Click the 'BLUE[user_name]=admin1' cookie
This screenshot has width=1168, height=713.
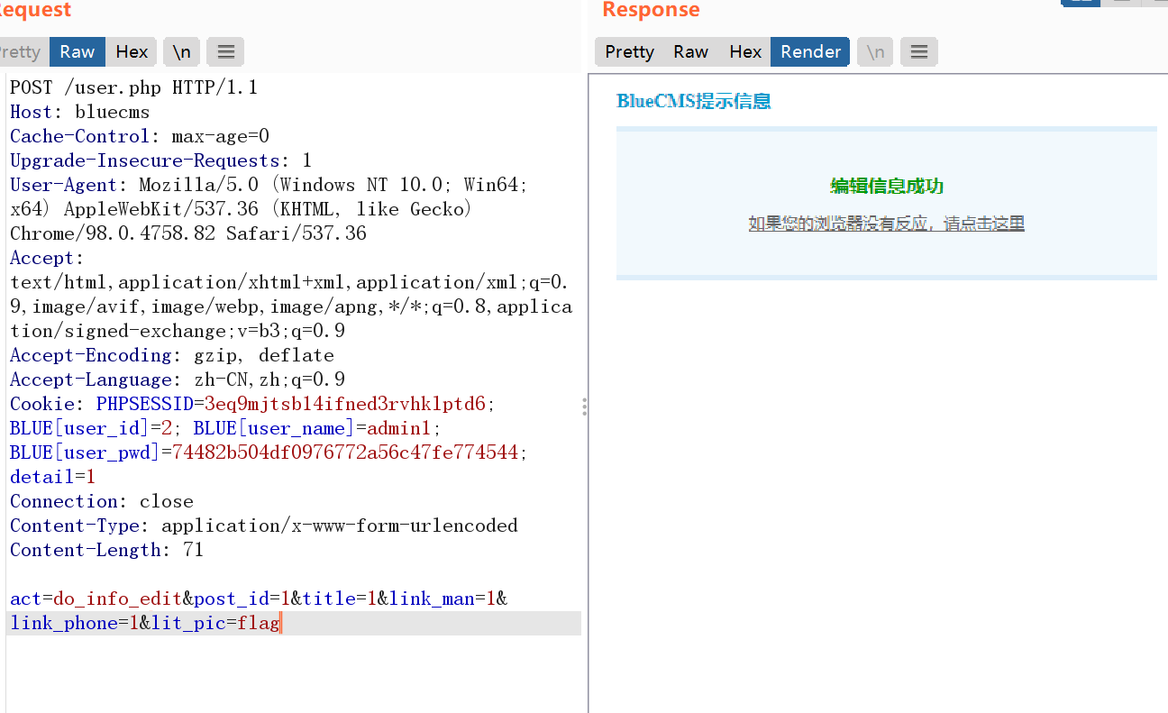pos(313,428)
